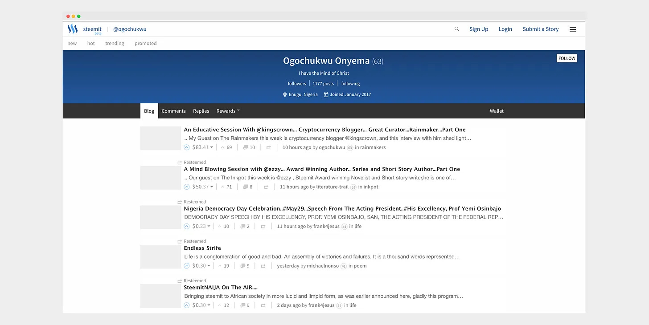Open the inkpot tag

pyautogui.click(x=371, y=187)
